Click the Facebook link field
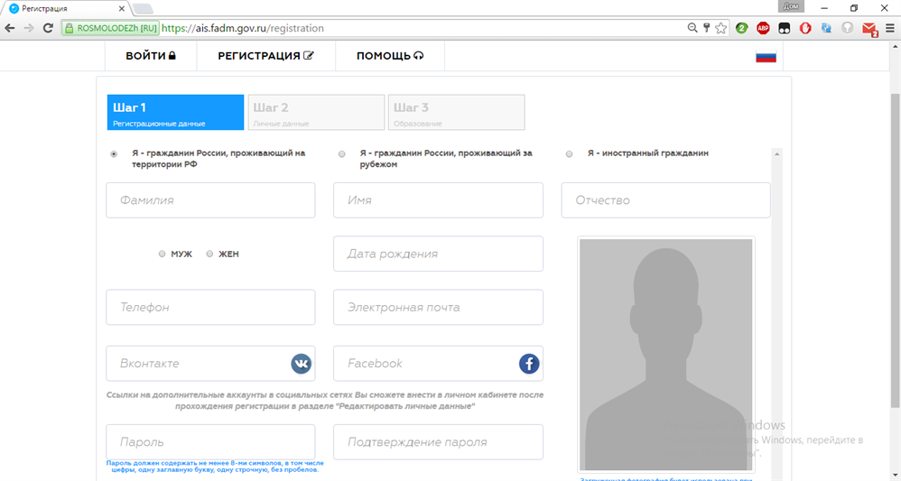This screenshot has height=481, width=901. point(439,364)
